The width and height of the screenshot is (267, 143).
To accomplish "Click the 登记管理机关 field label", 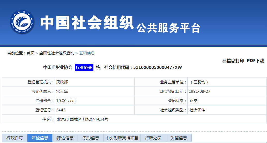I will click(41, 82).
